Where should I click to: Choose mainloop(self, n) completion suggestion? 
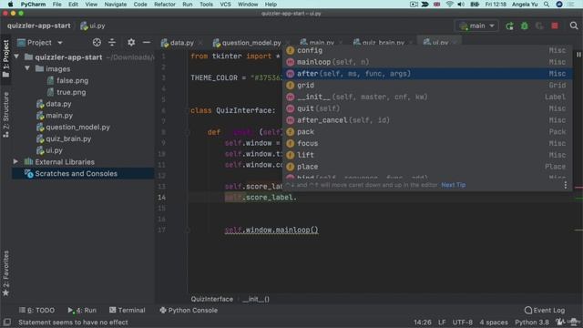pos(427,62)
